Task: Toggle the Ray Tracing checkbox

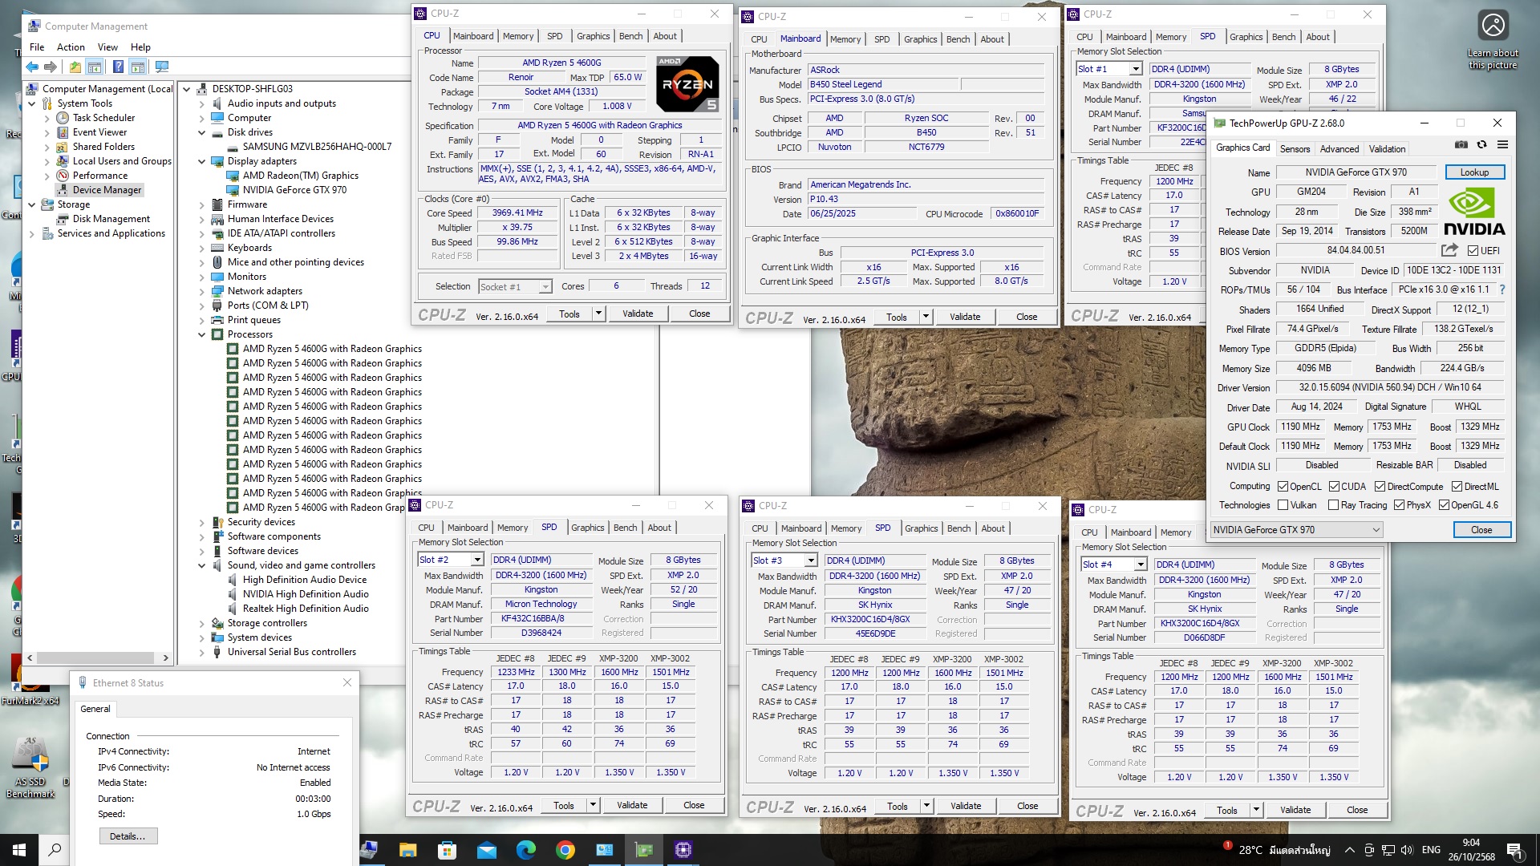Action: pyautogui.click(x=1333, y=505)
